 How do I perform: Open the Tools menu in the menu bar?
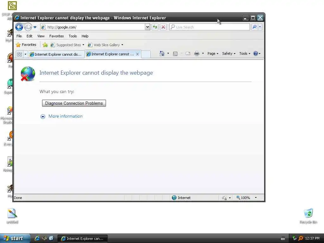point(73,36)
